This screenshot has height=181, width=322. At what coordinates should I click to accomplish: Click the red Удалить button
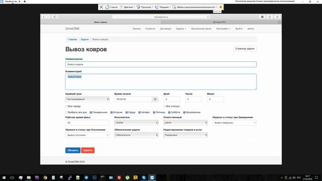coord(88,150)
